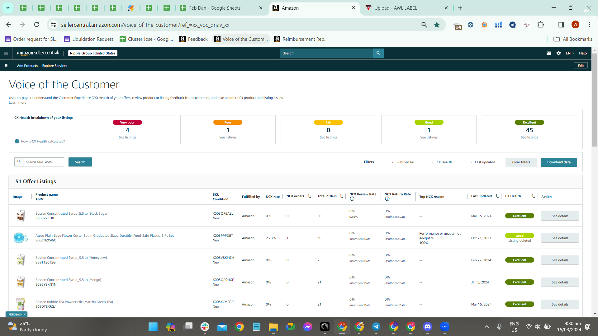Switch to Feb Dan - Google Sheets tab
Viewport: 598px width, 336px height.
(221, 8)
